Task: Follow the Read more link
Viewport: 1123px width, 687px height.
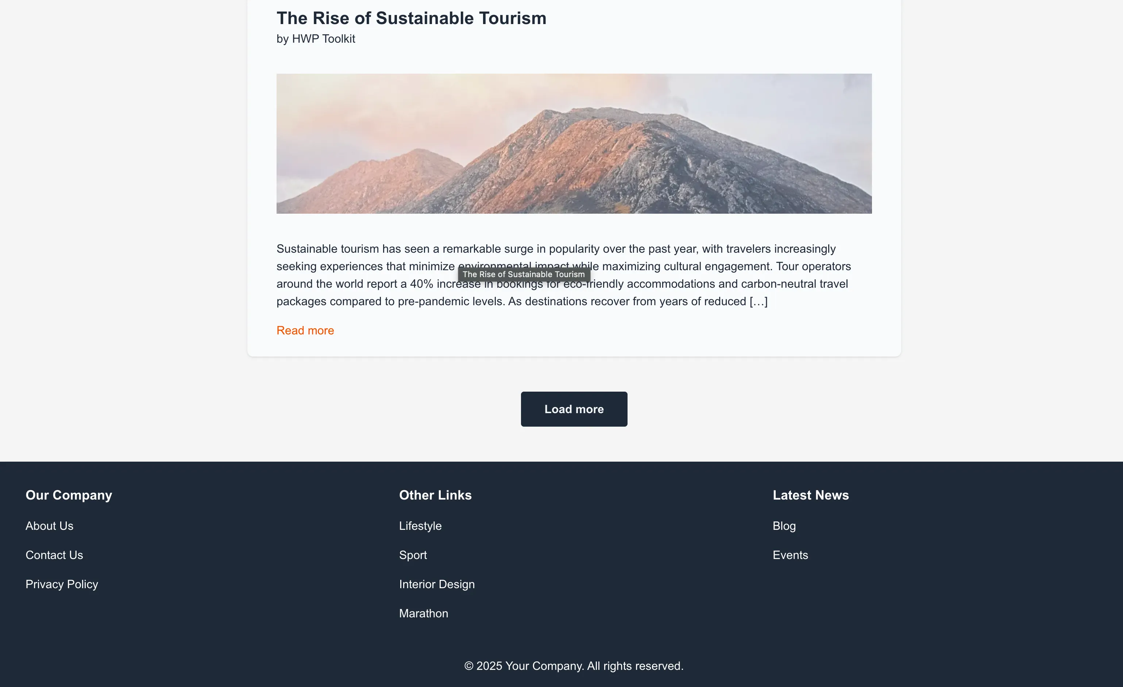Action: pyautogui.click(x=305, y=330)
